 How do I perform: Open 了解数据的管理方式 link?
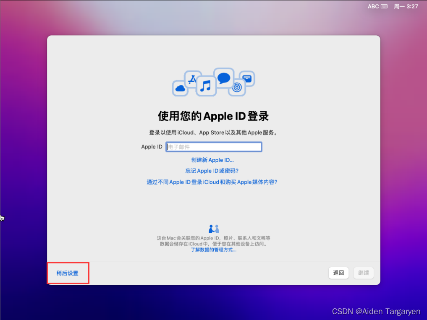pyautogui.click(x=213, y=250)
